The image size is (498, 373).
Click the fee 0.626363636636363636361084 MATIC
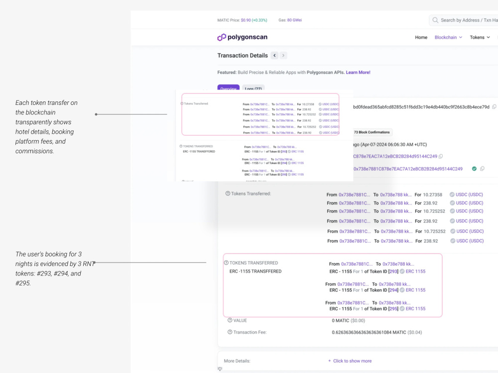(x=369, y=332)
